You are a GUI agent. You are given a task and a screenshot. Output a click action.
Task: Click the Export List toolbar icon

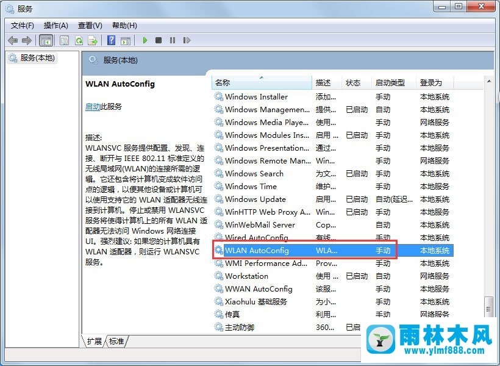(x=93, y=40)
